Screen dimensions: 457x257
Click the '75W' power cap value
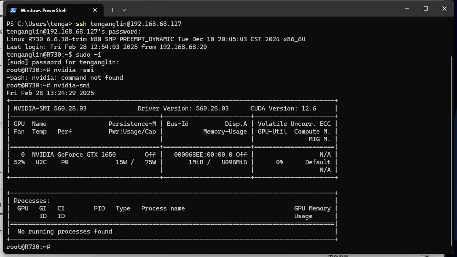click(151, 162)
